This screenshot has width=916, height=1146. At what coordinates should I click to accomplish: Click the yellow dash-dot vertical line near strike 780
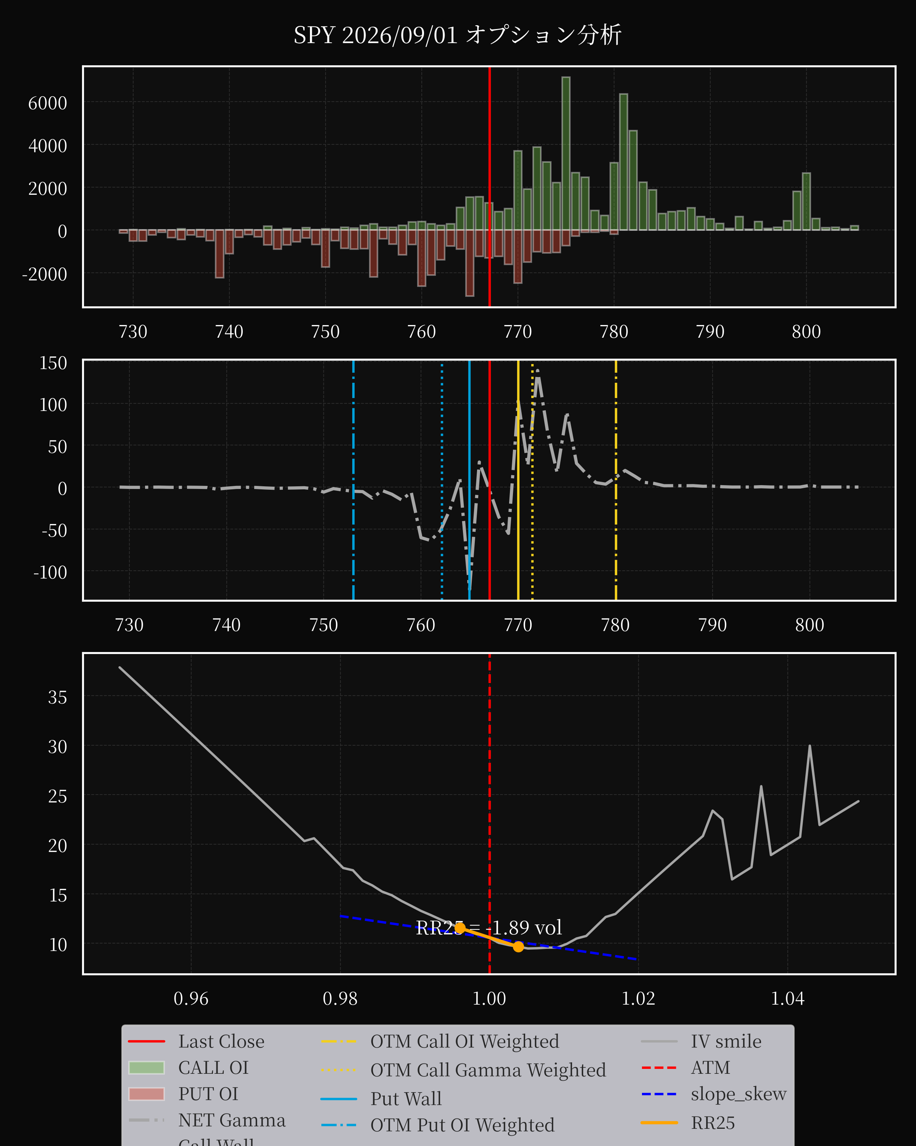616,480
